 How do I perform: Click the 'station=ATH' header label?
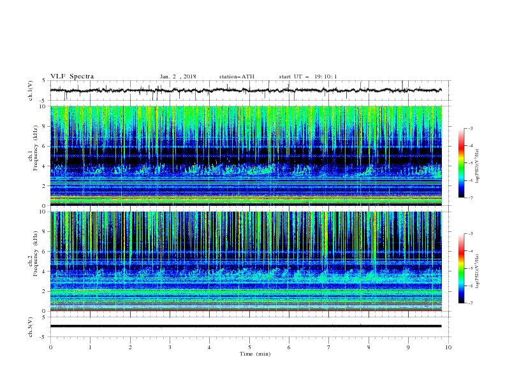pos(237,76)
